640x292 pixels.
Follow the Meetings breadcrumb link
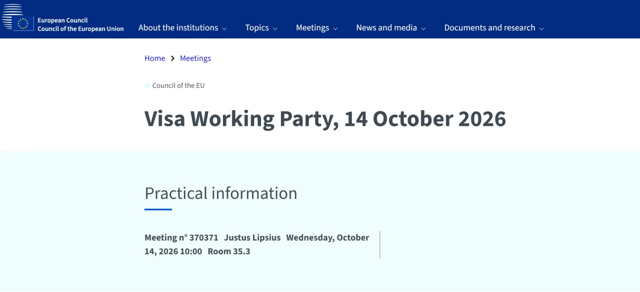pos(195,58)
